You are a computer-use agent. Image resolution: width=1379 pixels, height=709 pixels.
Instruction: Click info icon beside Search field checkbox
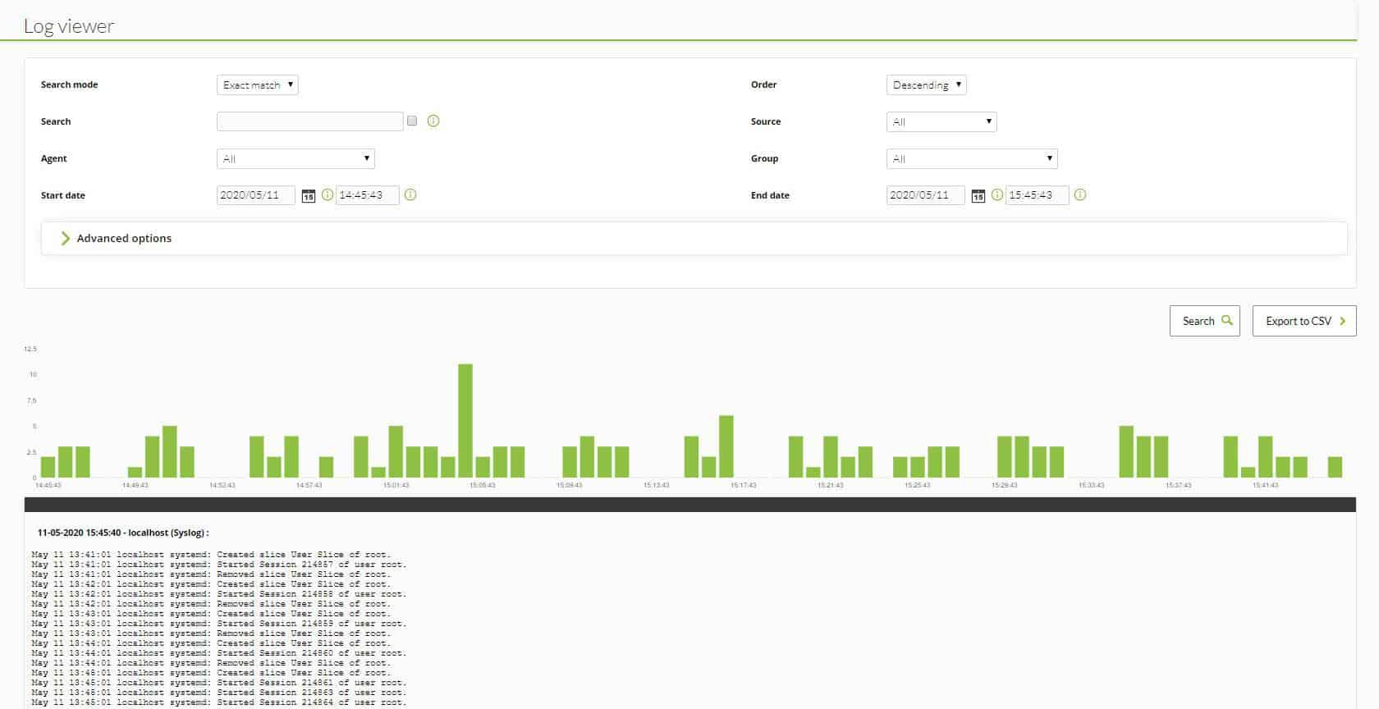coord(433,121)
